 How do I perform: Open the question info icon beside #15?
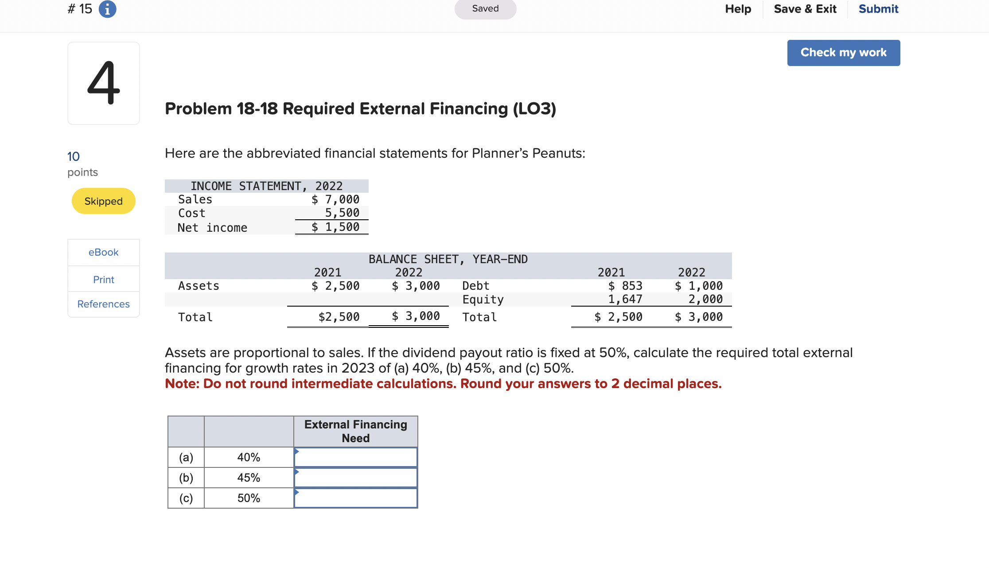tap(107, 9)
